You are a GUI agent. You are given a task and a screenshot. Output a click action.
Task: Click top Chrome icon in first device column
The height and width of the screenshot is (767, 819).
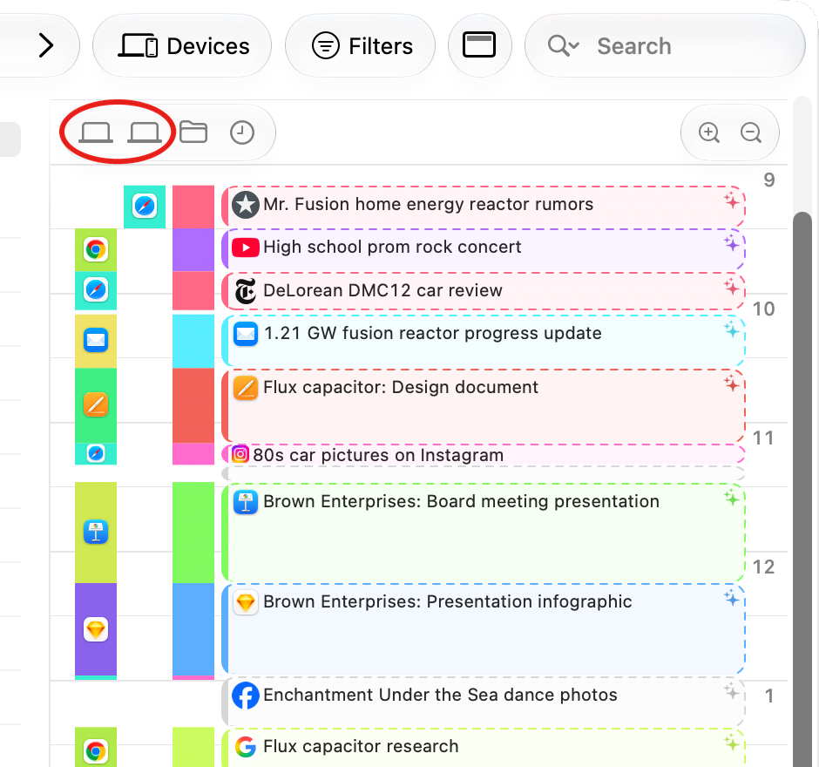click(96, 250)
